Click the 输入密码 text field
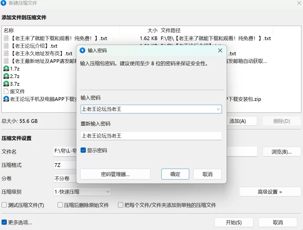The image size is (303, 230). 151,109
